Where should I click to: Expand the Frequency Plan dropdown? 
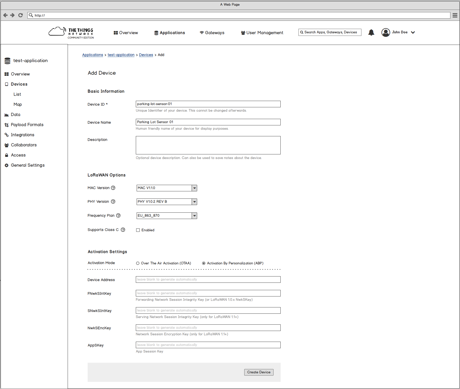pos(194,216)
